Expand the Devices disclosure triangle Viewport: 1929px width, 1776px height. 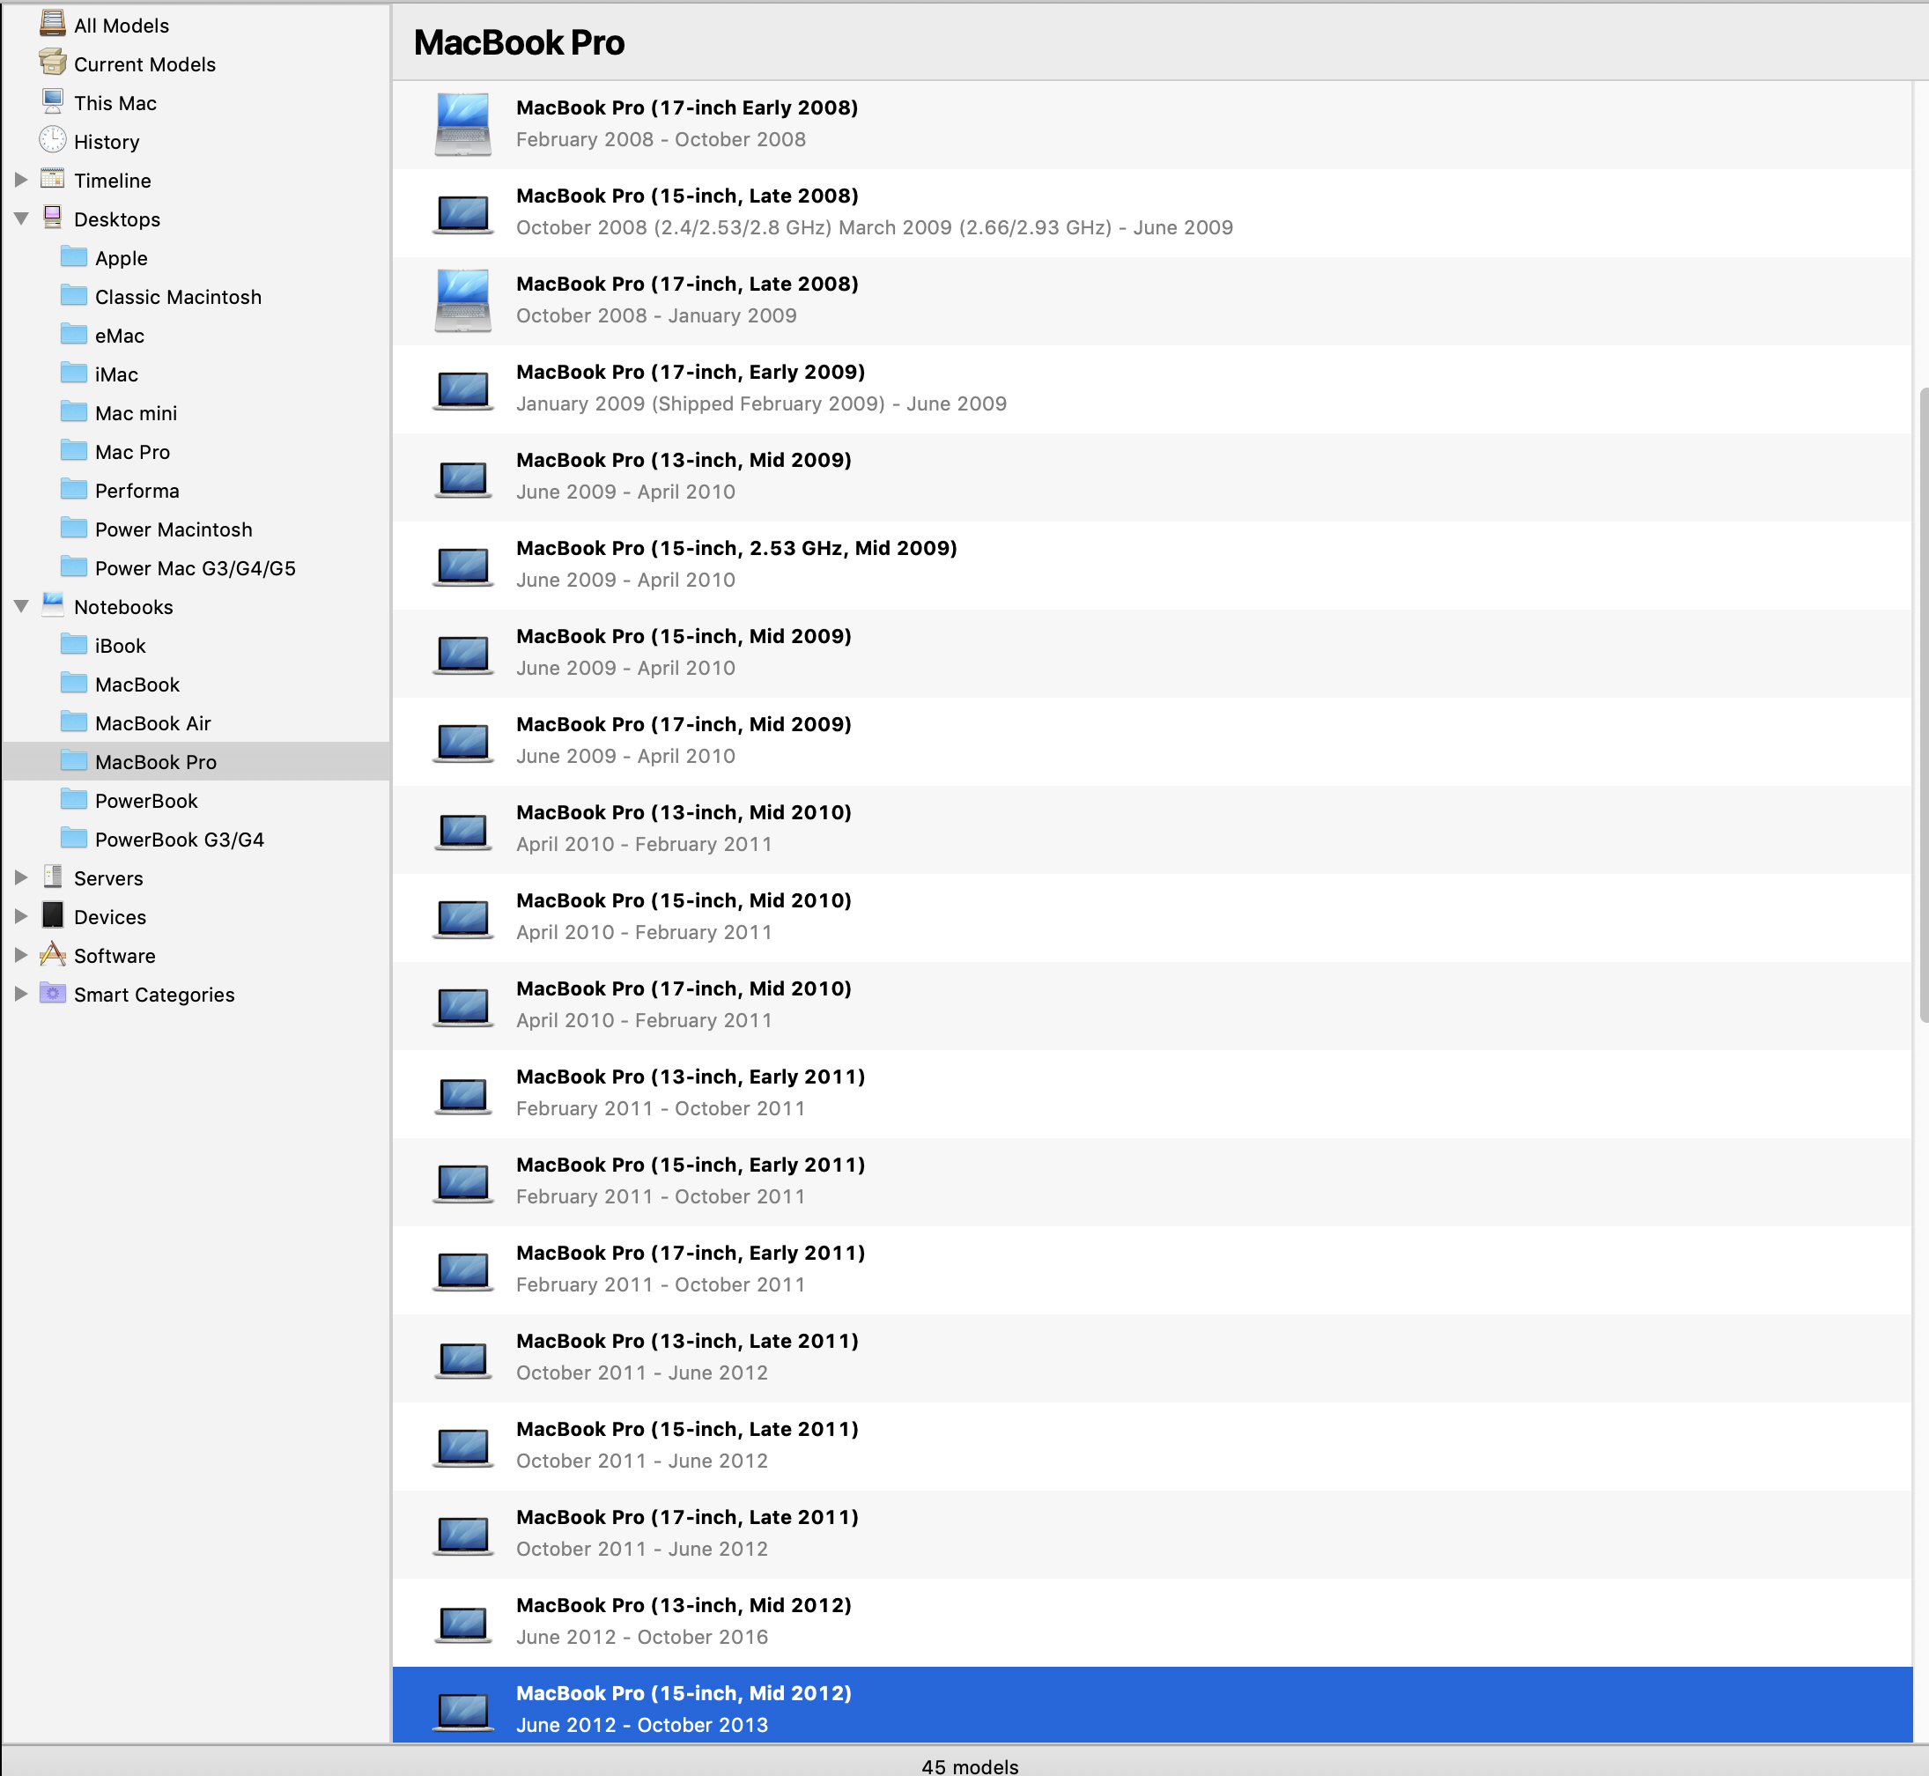click(21, 916)
